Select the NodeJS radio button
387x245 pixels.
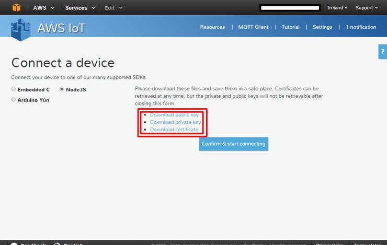coord(62,89)
